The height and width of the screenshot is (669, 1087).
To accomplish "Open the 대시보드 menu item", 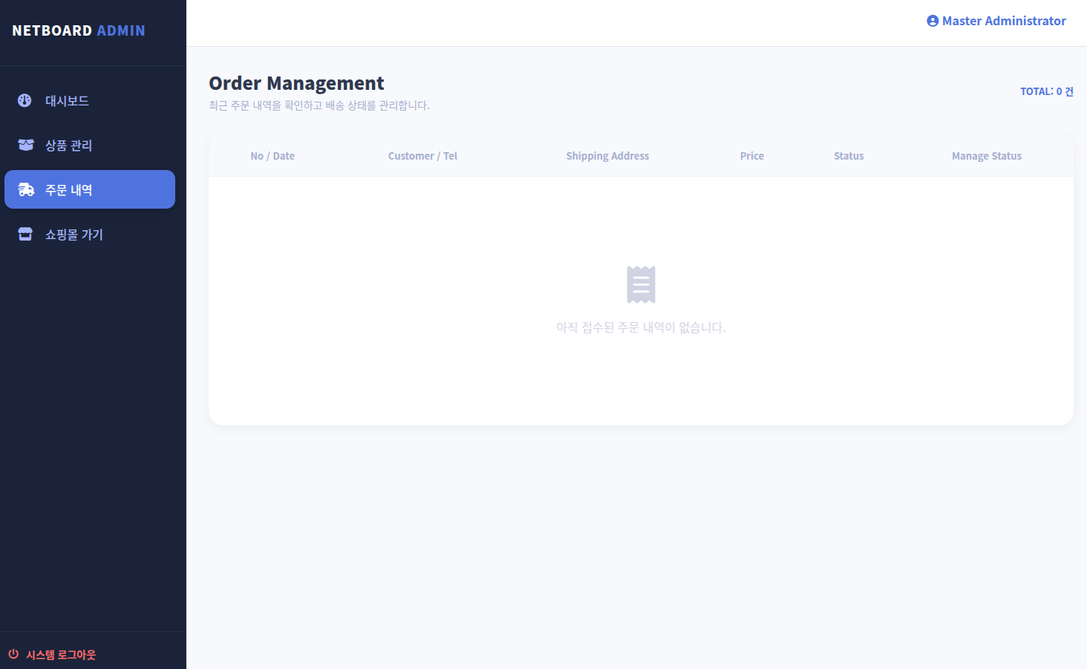I will tap(67, 101).
